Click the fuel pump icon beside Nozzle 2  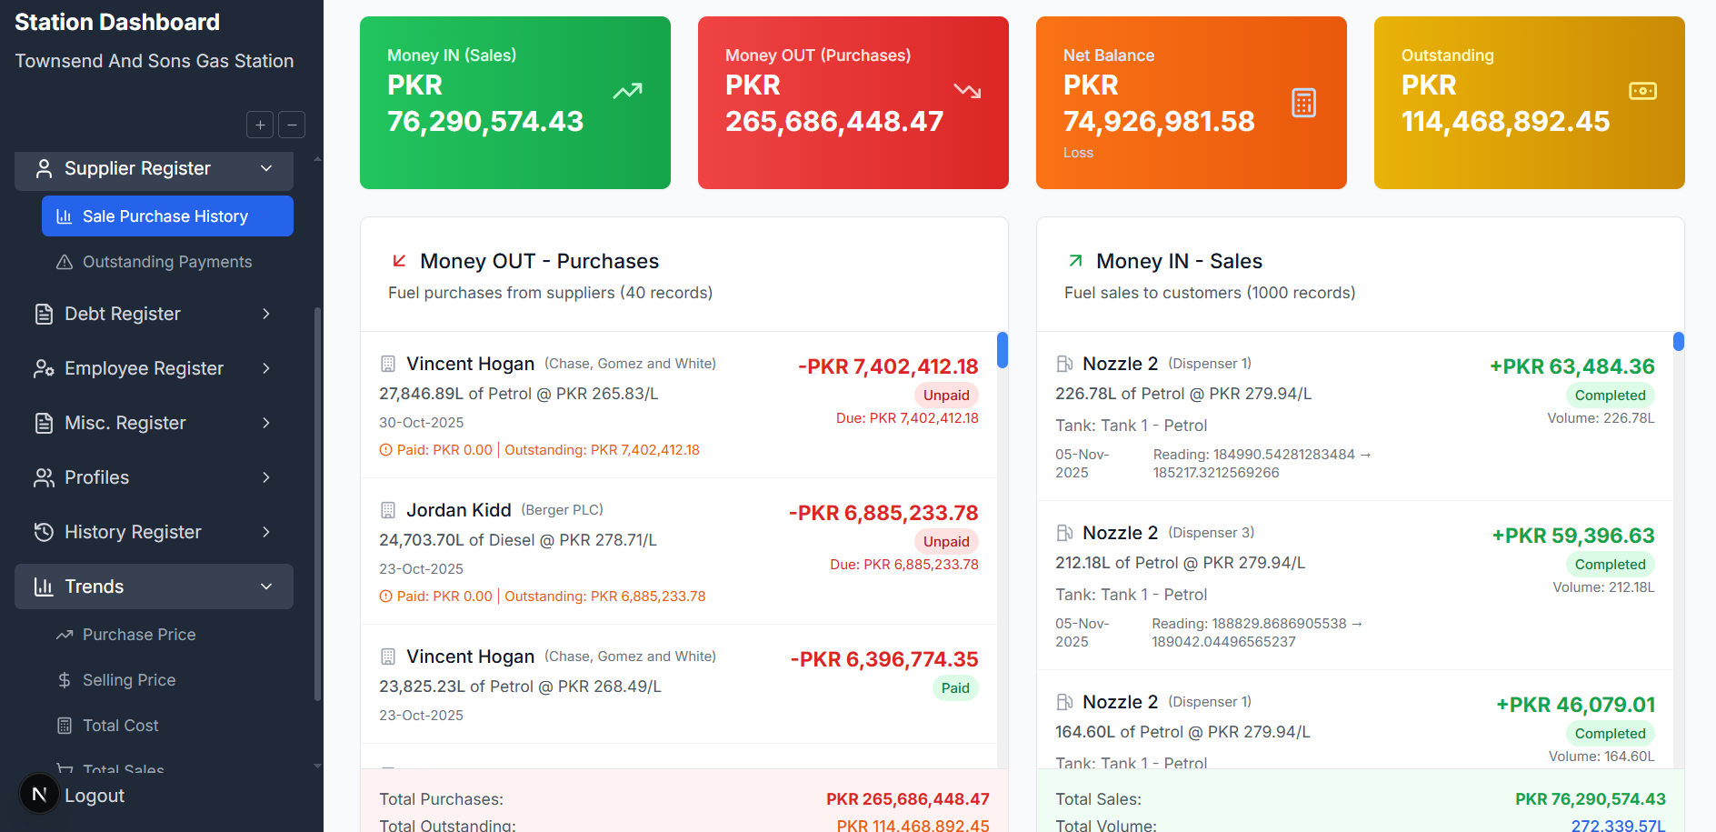[x=1063, y=363]
